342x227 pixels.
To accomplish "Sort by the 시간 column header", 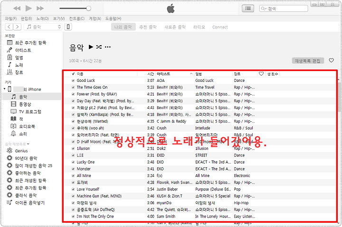I will tap(151, 74).
